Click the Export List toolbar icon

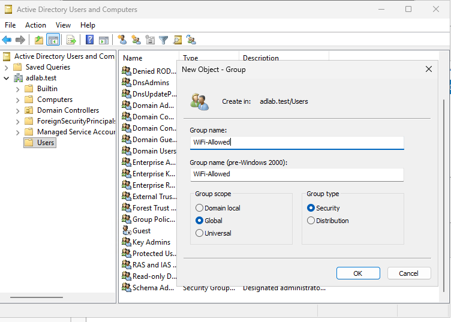[x=71, y=40]
